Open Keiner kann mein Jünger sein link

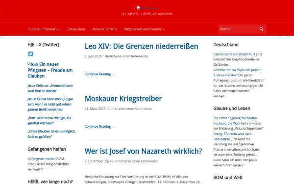coord(50,104)
